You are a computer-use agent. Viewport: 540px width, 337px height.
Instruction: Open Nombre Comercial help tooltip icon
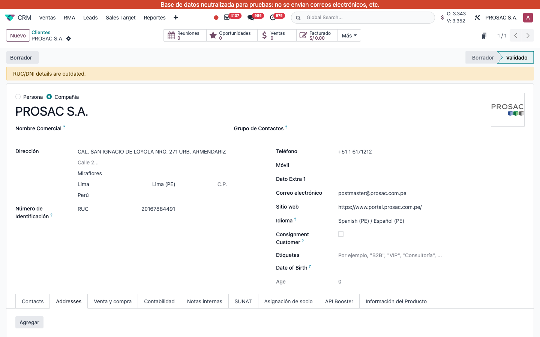point(64,127)
